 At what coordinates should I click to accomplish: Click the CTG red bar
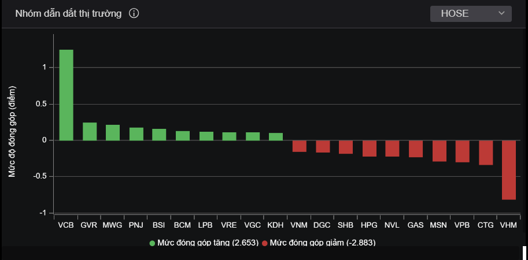(485, 153)
